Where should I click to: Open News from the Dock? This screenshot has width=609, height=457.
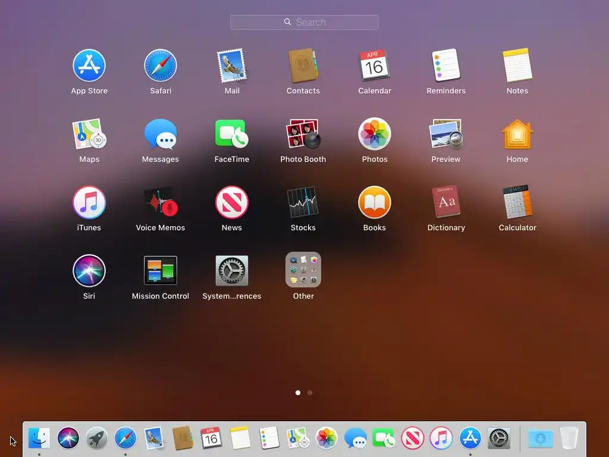[x=413, y=438]
